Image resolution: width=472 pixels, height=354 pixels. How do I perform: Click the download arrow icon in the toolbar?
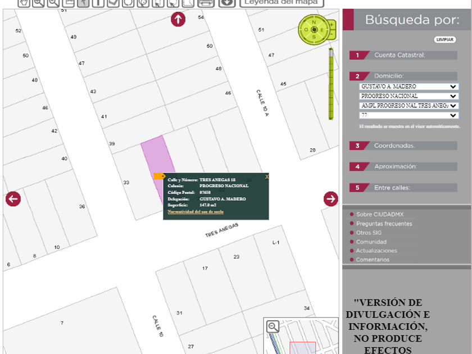pyautogui.click(x=226, y=2)
